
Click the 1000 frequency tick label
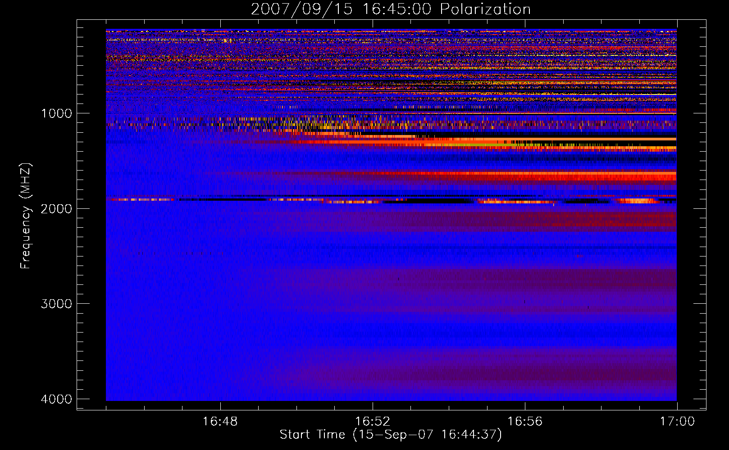[56, 113]
